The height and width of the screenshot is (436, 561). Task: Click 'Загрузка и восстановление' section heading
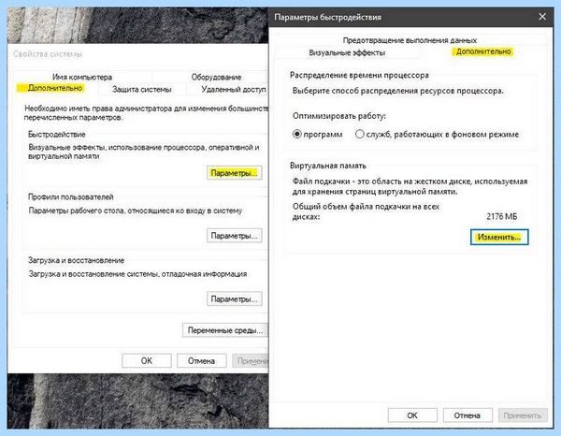coord(76,261)
